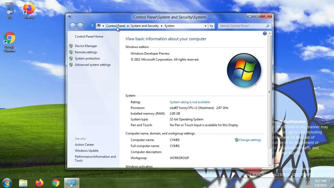Click shield icon beside System protection
334x188 pixels.
(71, 58)
